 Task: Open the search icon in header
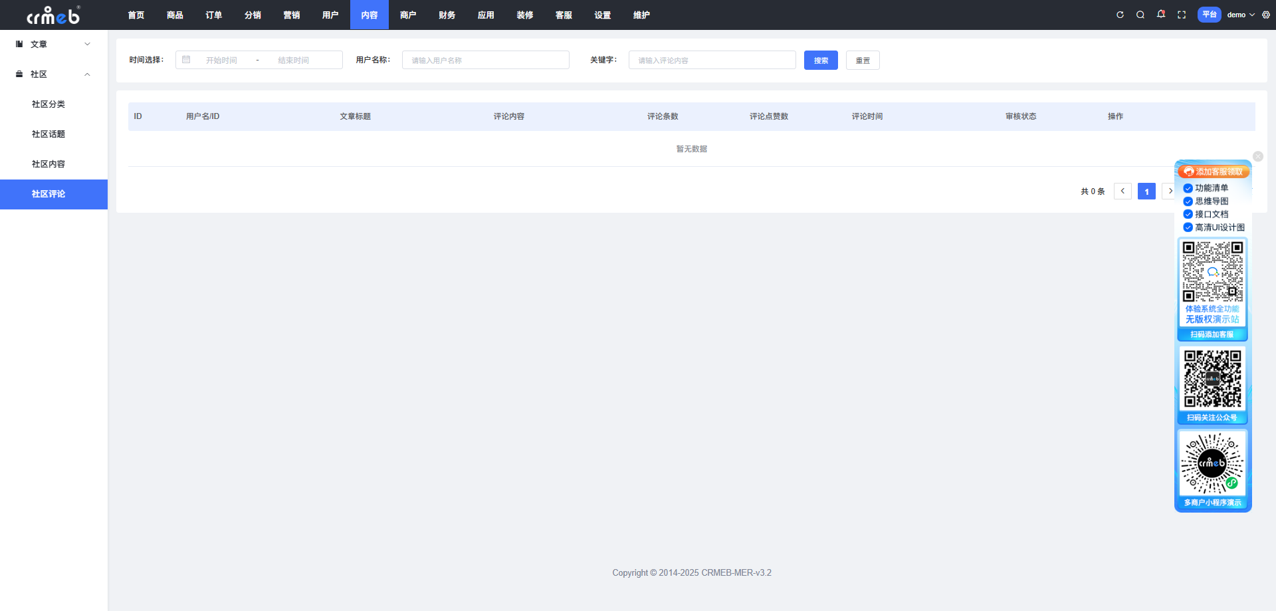pos(1140,15)
